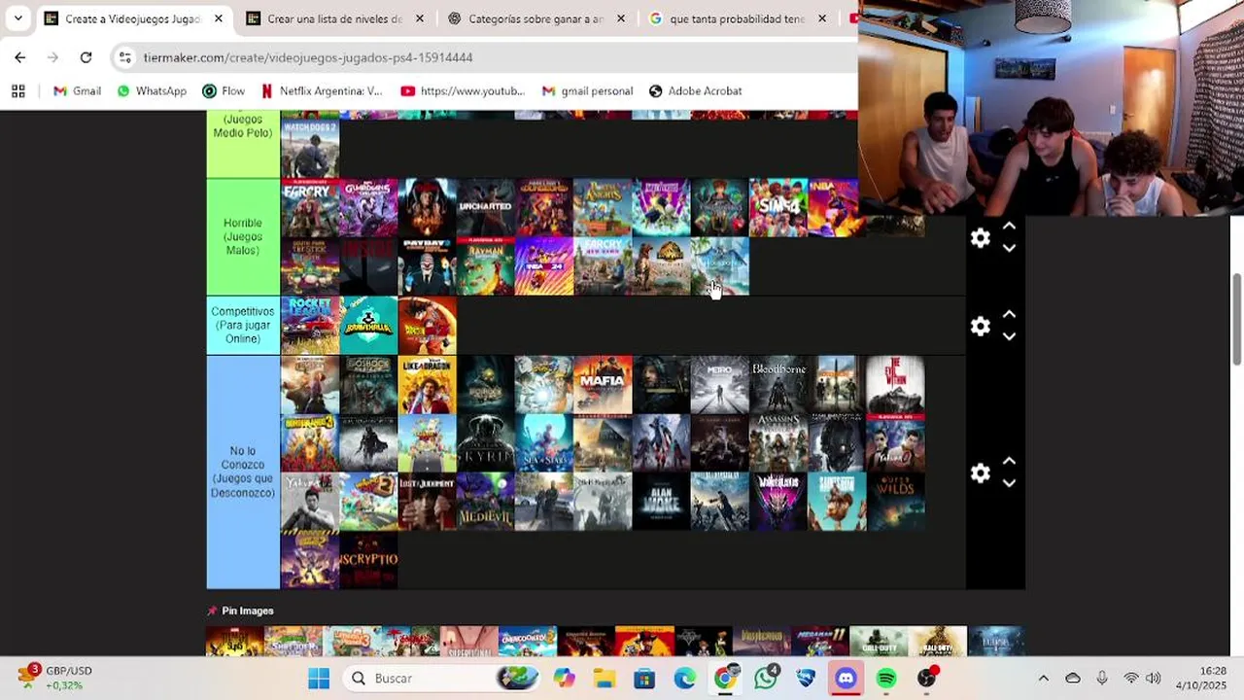Select The Sims 4 game cover
Screen dimensions: 1244x700
click(x=778, y=207)
